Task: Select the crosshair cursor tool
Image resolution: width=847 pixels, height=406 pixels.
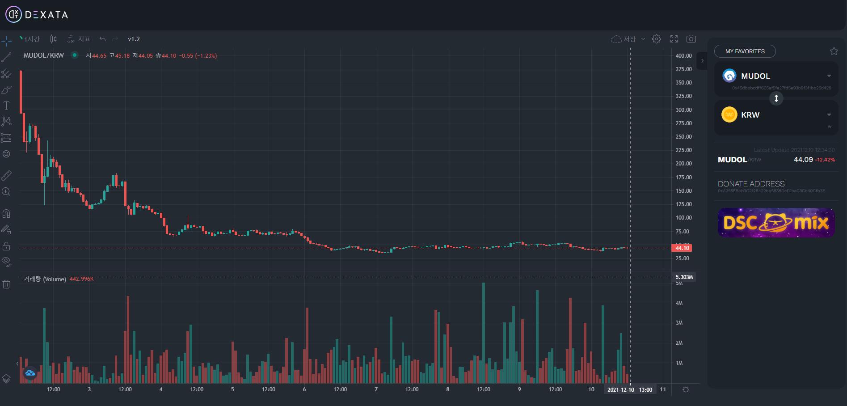Action: (6, 41)
